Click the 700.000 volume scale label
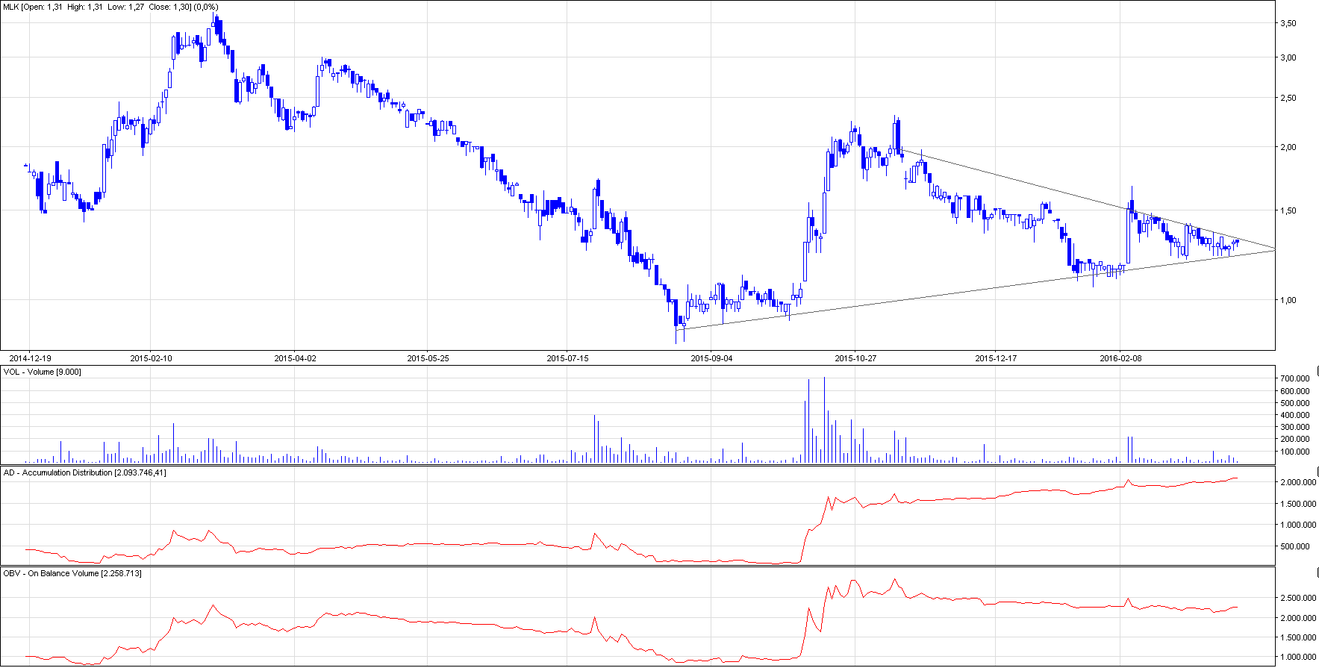Image resolution: width=1319 pixels, height=668 pixels. pyautogui.click(x=1294, y=379)
